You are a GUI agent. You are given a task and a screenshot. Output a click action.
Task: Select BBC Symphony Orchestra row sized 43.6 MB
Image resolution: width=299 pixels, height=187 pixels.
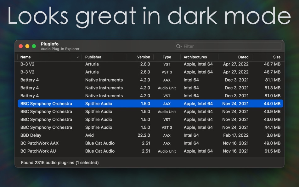(150, 119)
